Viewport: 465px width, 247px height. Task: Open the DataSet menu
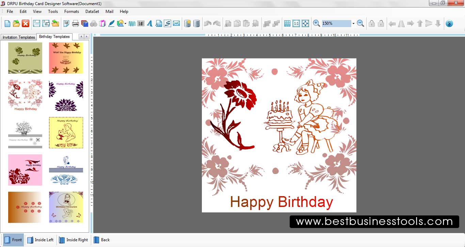92,11
